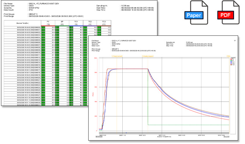The width and height of the screenshot is (245, 144).
Task: Select the TC3 column header in the table
Action: coord(104,23)
